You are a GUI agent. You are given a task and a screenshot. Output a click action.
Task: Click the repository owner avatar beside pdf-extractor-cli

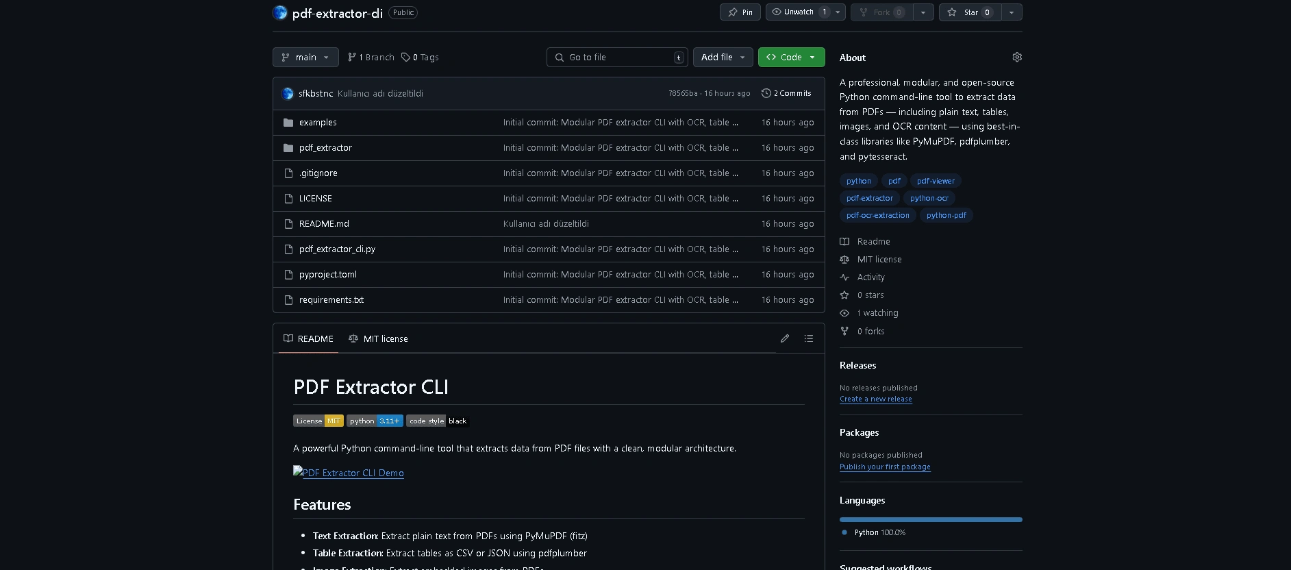[279, 12]
